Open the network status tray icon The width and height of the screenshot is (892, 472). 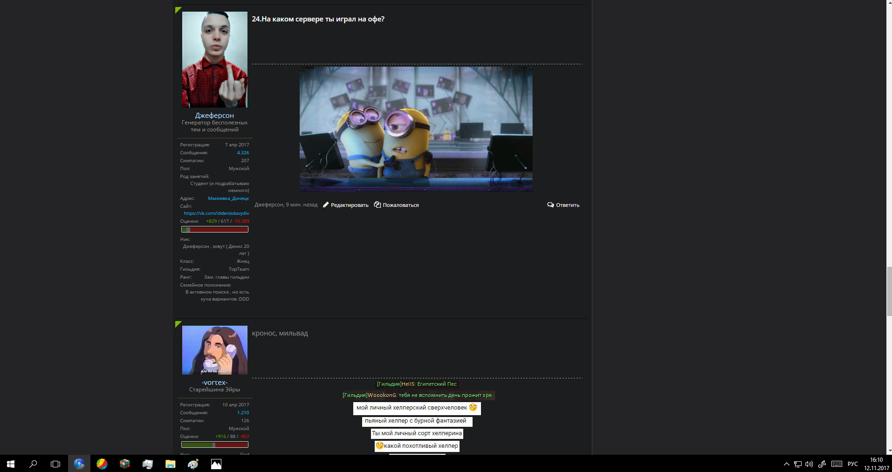coord(798,464)
